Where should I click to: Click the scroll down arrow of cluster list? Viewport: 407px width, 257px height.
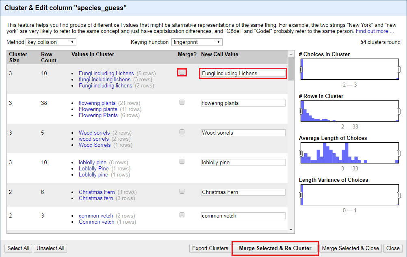pyautogui.click(x=291, y=230)
